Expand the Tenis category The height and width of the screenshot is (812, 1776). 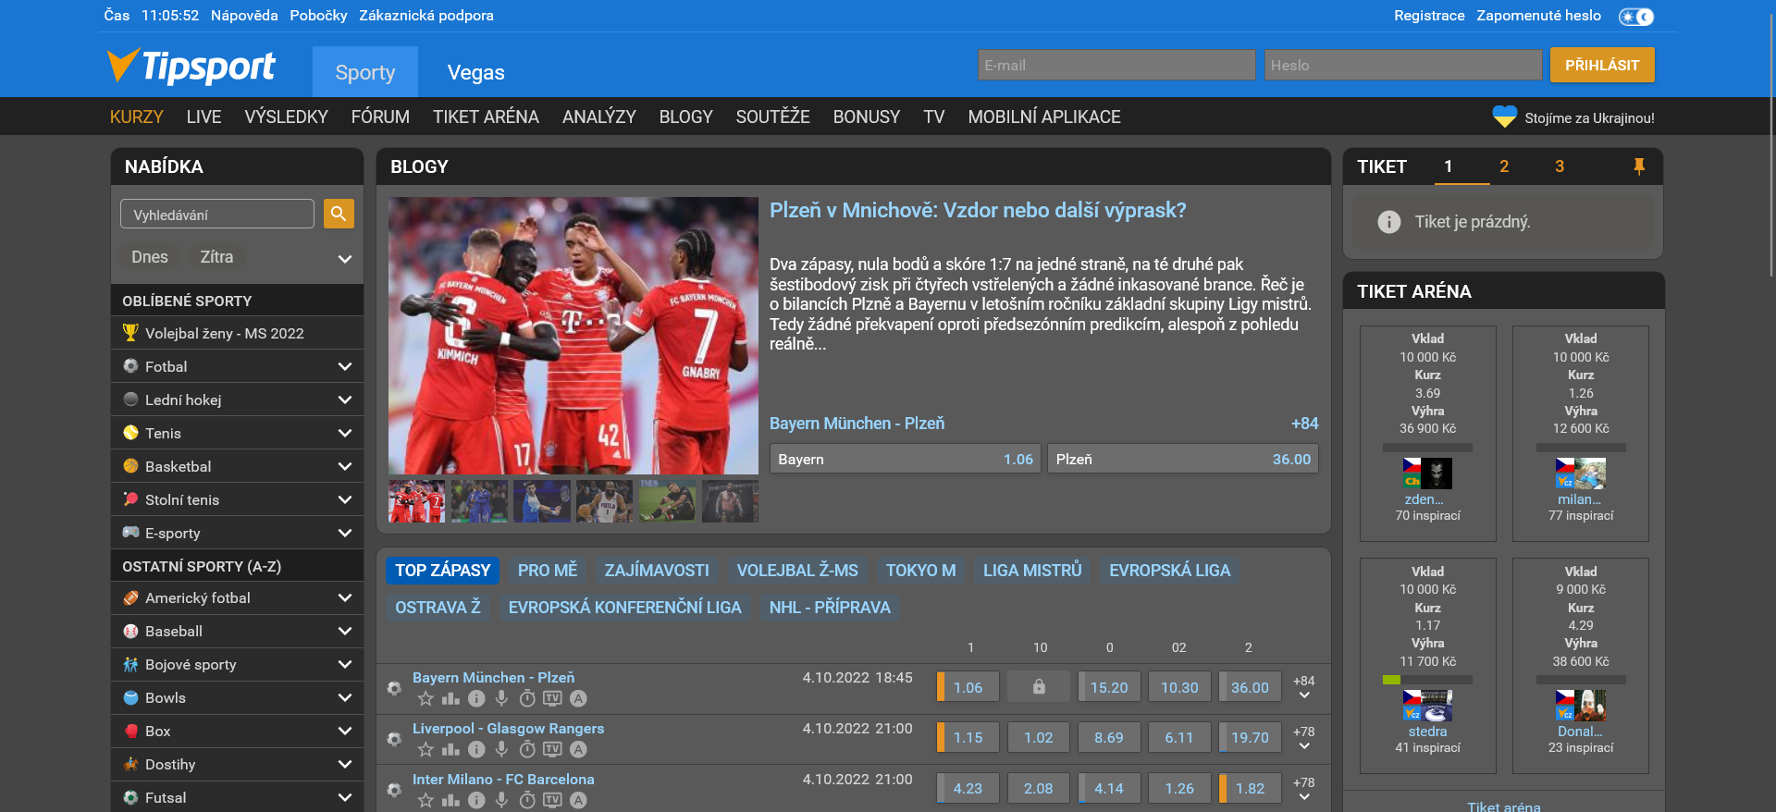pos(345,433)
